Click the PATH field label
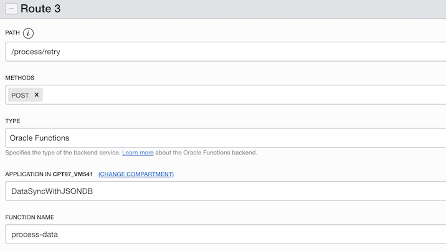 pyautogui.click(x=12, y=34)
